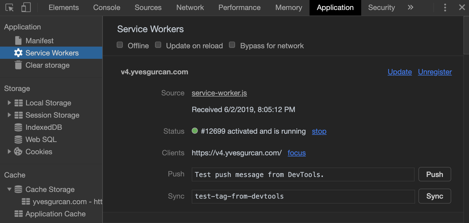Open the Console tab
Viewport: 469px width, 223px height.
coord(107,7)
